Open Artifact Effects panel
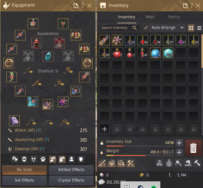This screenshot has width=203, height=188. point(71,170)
